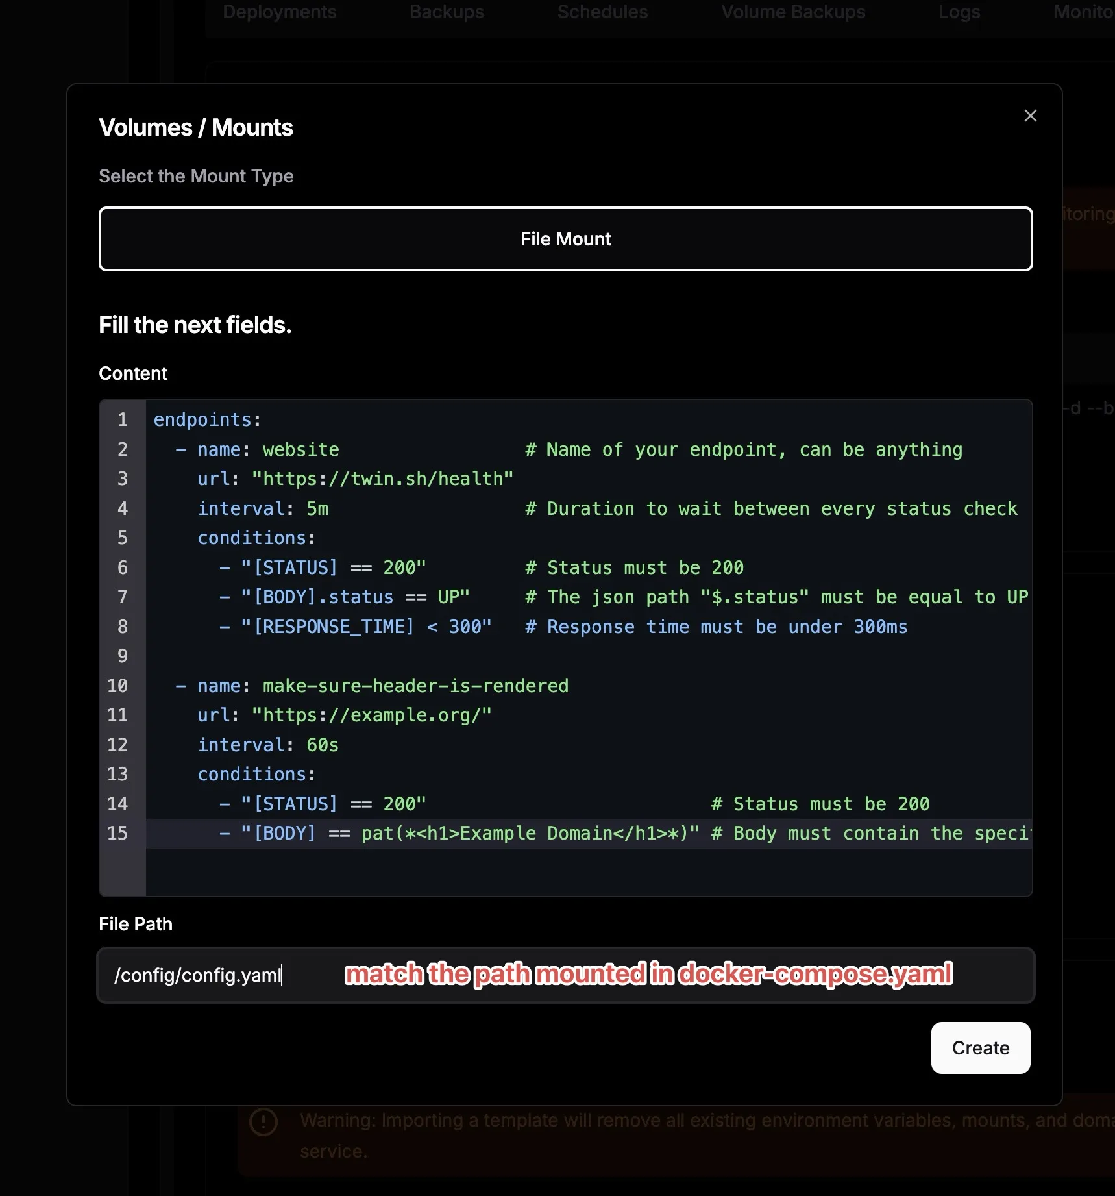Click 'make-sure-header-is-rendered' endpoint name
The width and height of the screenshot is (1115, 1196).
click(415, 686)
